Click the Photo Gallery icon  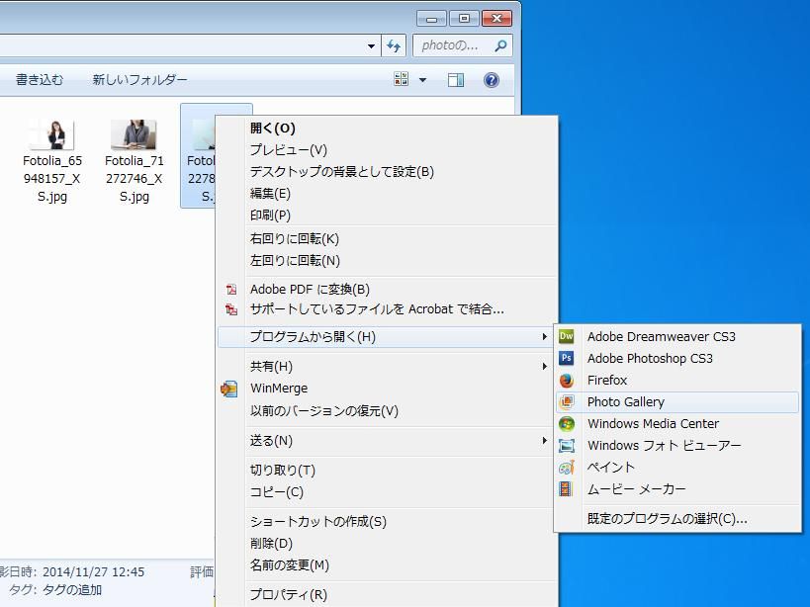[567, 401]
